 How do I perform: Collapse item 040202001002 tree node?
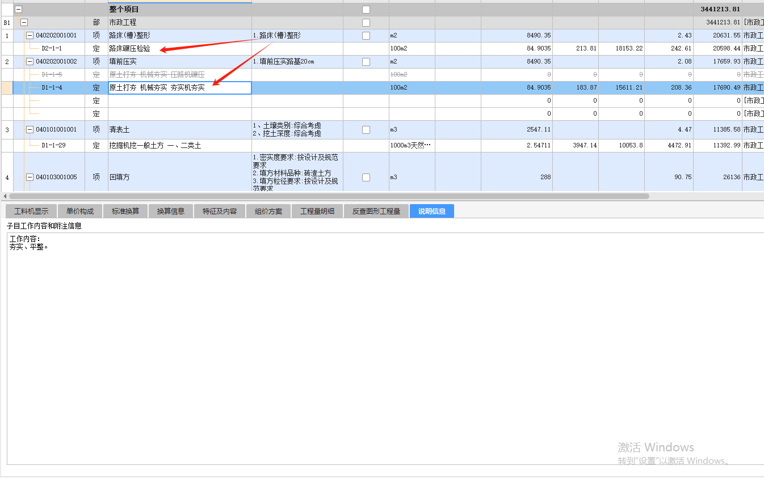(30, 61)
